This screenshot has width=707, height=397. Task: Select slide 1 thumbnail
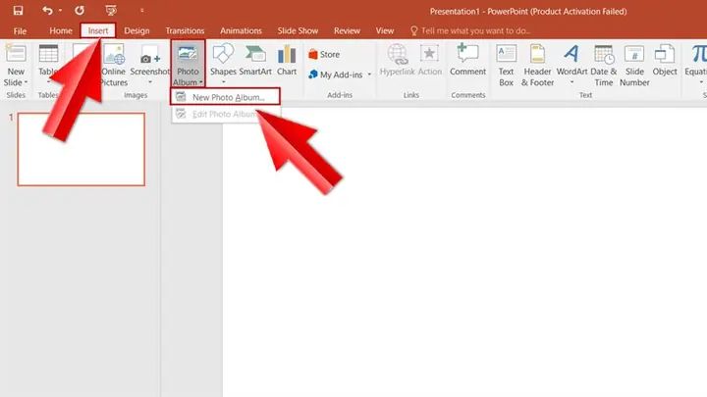pos(82,149)
